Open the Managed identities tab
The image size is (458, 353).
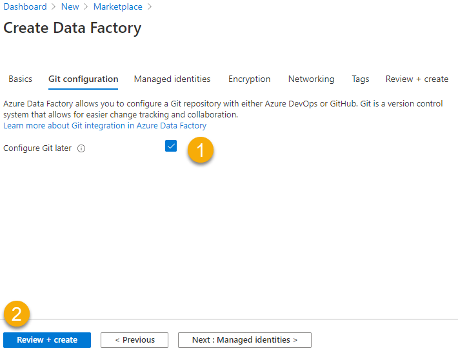click(x=172, y=79)
